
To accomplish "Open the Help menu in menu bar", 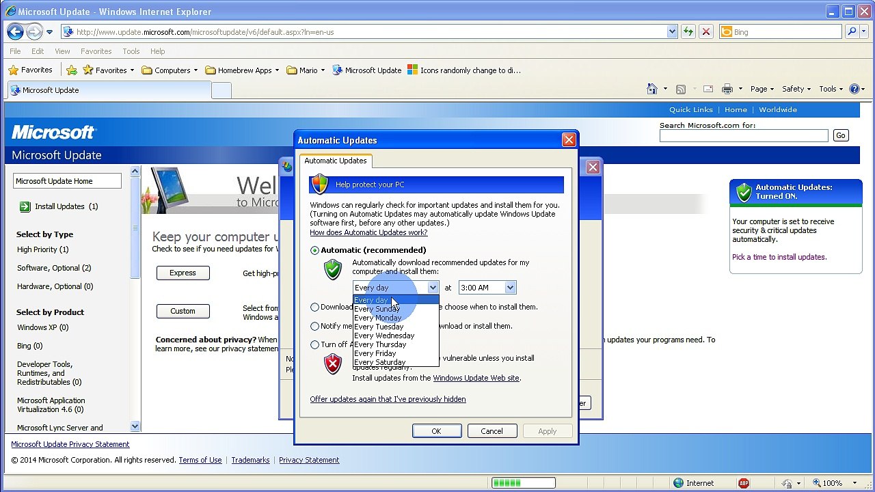I will coord(158,51).
